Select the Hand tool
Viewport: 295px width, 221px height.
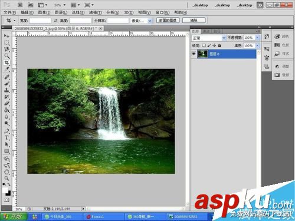click(6, 172)
